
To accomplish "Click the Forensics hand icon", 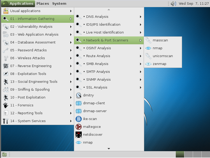I will pos(6,105).
